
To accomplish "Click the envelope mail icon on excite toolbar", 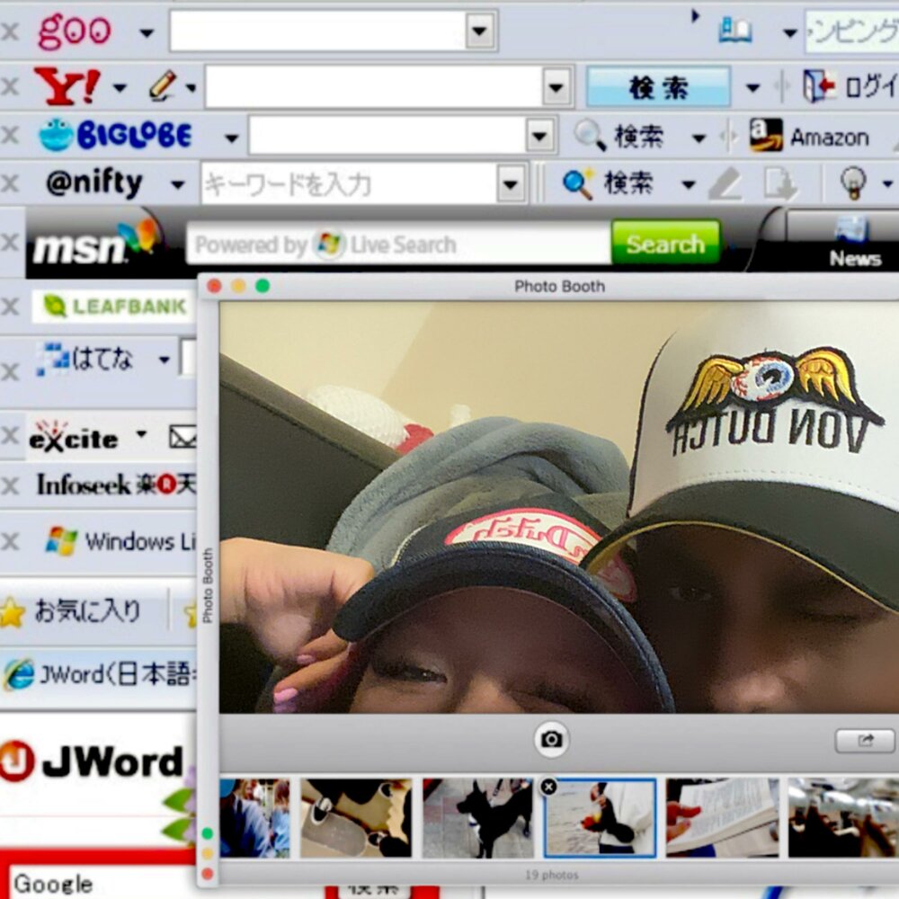I will (x=182, y=438).
